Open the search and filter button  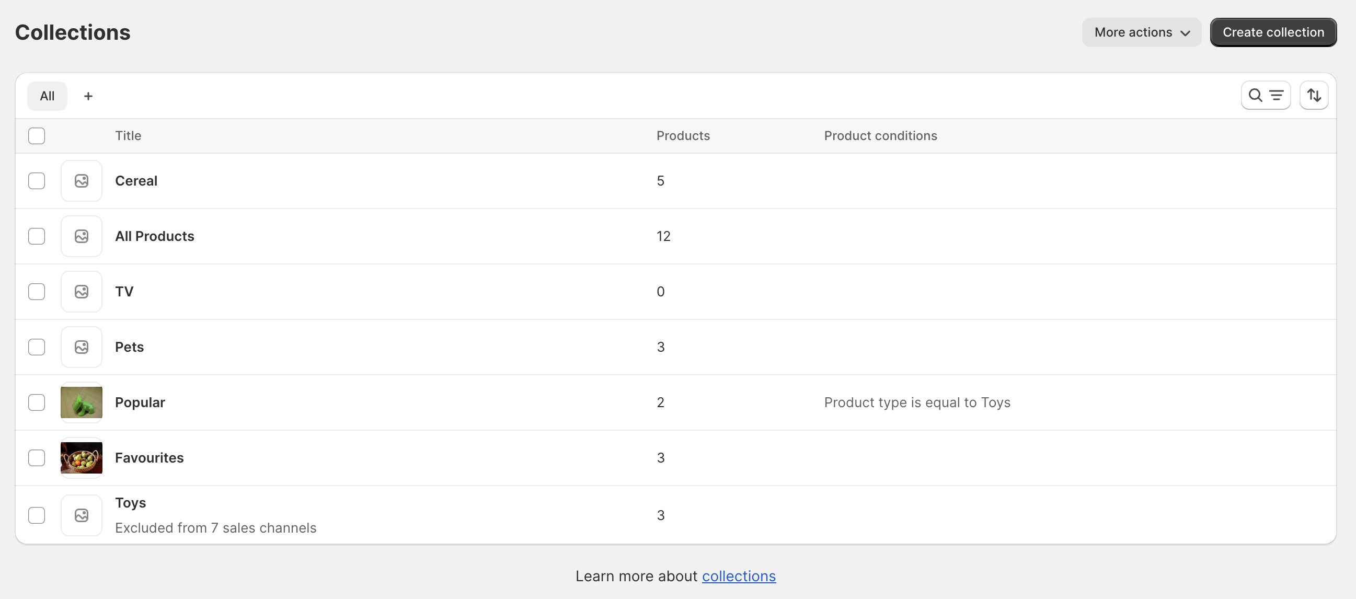pyautogui.click(x=1265, y=95)
